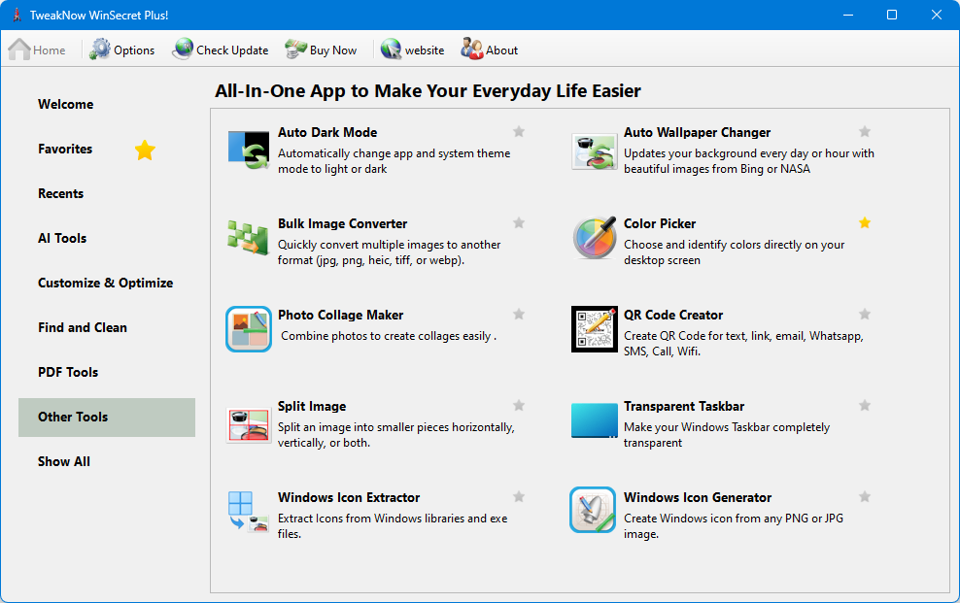Viewport: 960px width, 603px height.
Task: Switch to the PDF Tools category
Action: coord(68,372)
